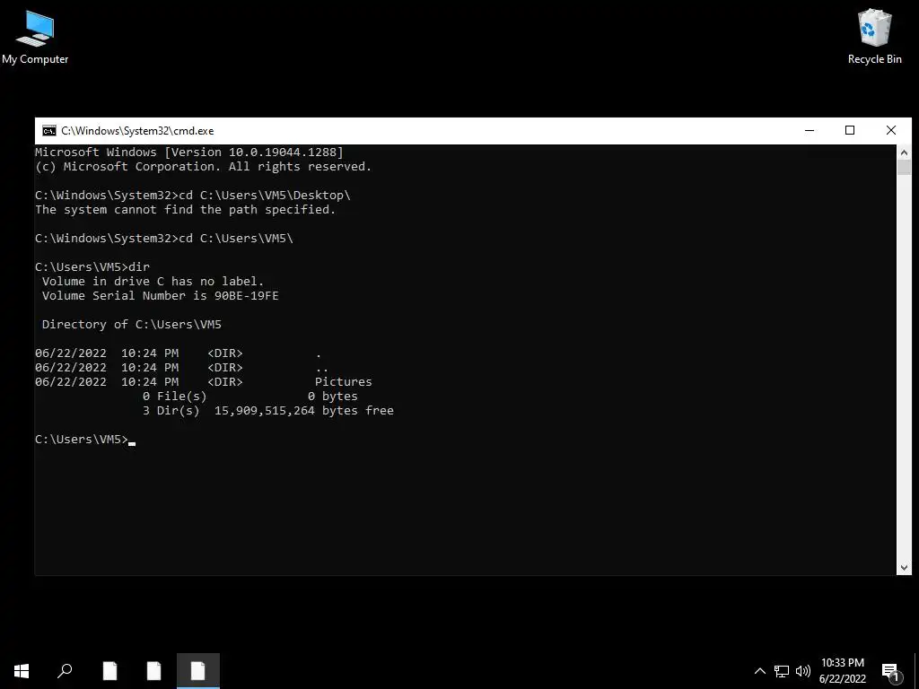Click the active cmd taskbar icon

(198, 671)
